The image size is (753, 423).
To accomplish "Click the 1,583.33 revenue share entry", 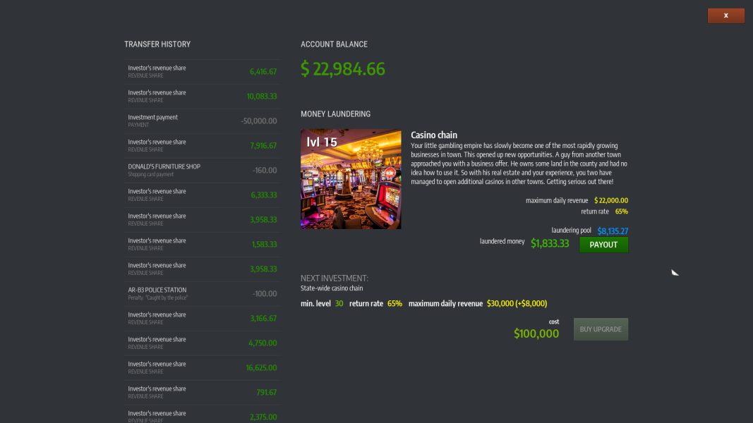I will 202,244.
